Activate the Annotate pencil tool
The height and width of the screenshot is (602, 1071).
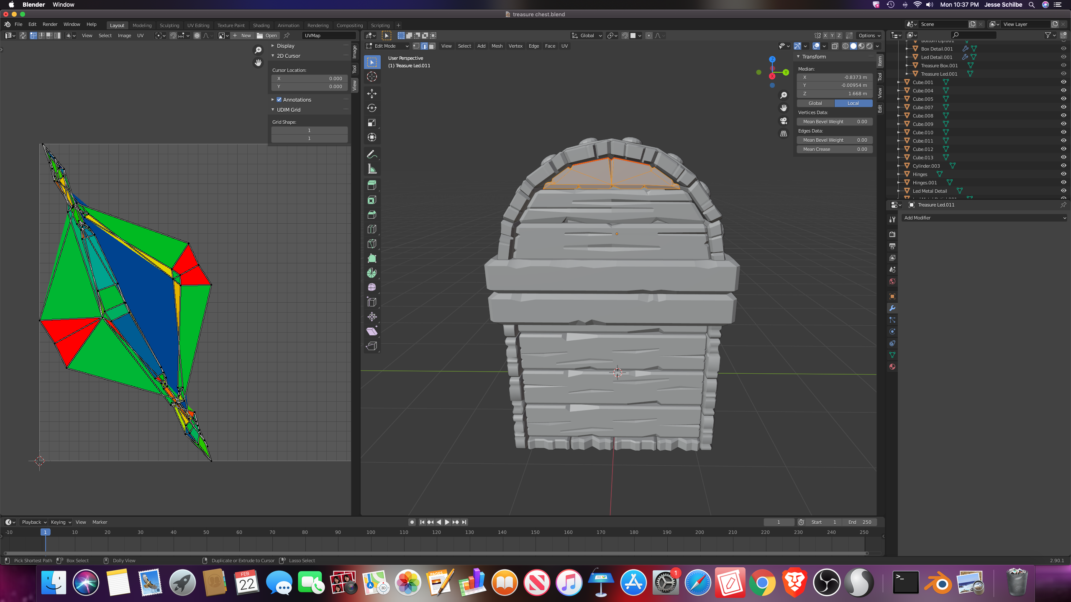[x=372, y=154]
